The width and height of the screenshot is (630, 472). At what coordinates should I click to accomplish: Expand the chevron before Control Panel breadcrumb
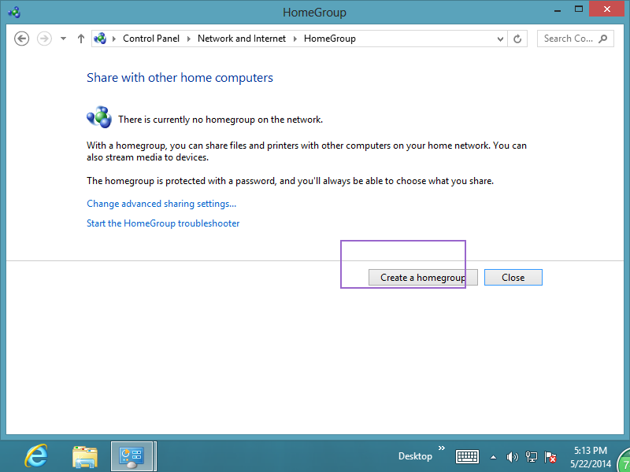[x=114, y=39]
